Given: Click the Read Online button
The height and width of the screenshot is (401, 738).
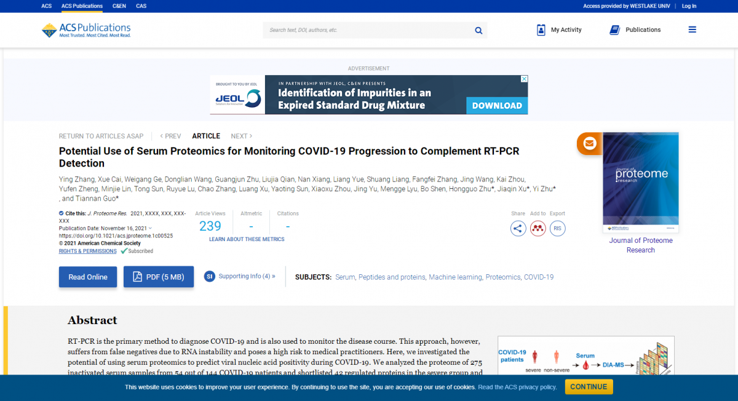Looking at the screenshot, I should (88, 277).
